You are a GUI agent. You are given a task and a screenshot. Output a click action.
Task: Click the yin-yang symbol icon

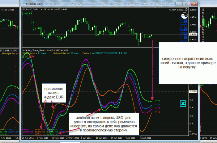184,16
